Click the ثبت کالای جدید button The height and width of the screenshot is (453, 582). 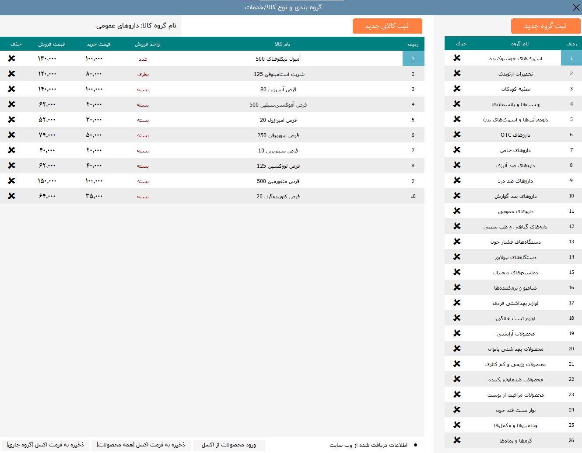coord(387,26)
